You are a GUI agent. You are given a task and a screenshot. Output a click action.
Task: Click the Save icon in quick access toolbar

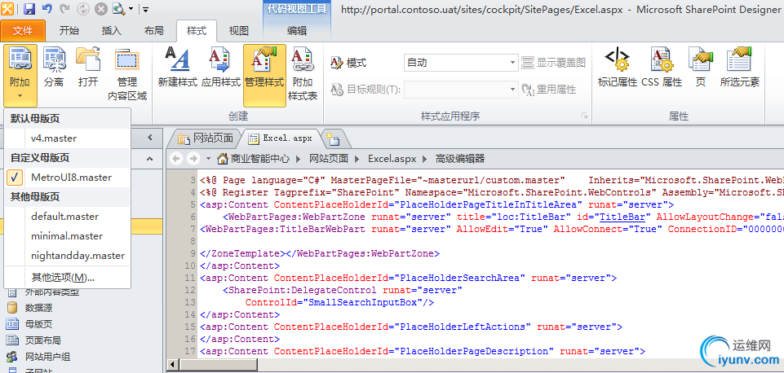[x=29, y=8]
